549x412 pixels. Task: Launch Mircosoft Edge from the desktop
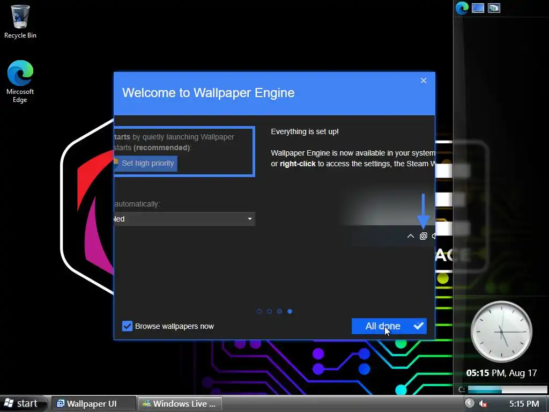[20, 82]
